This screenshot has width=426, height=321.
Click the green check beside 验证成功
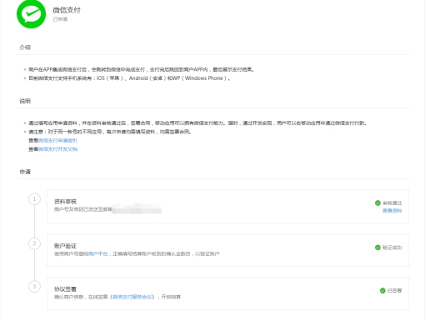tap(378, 248)
